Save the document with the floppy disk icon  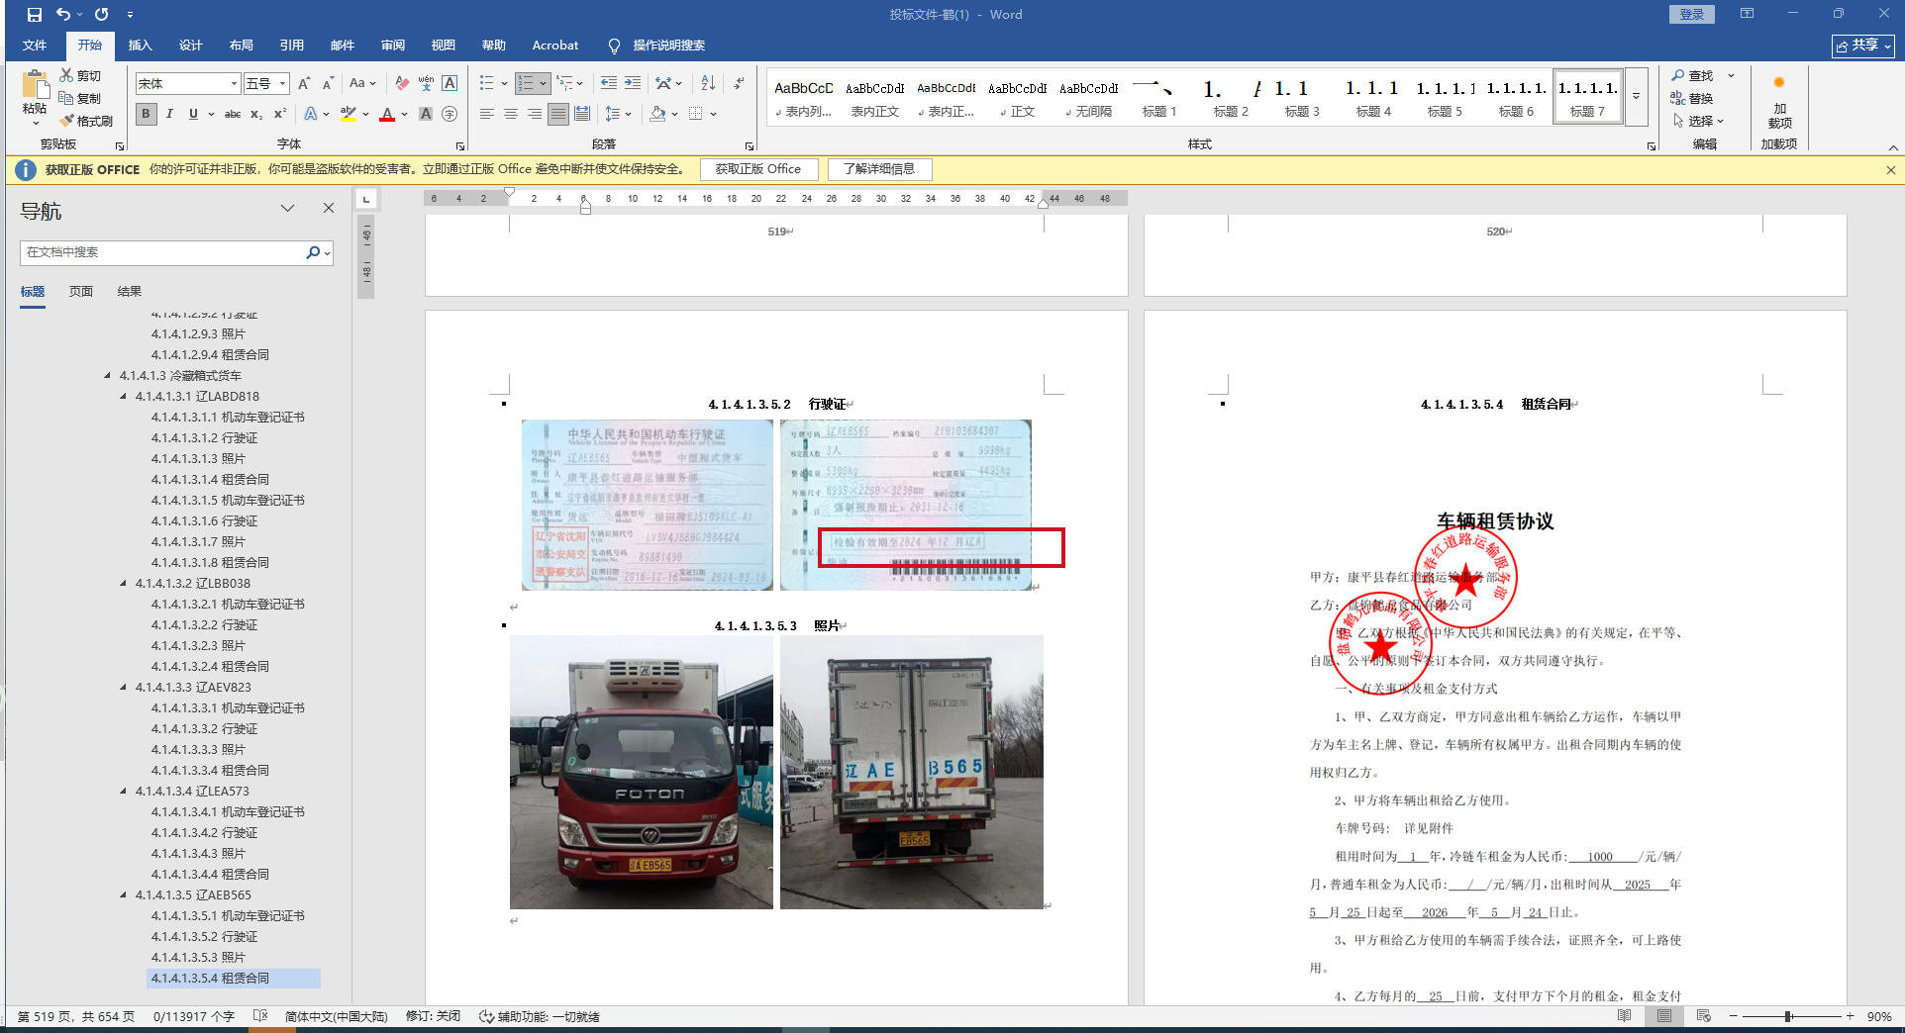pos(35,15)
